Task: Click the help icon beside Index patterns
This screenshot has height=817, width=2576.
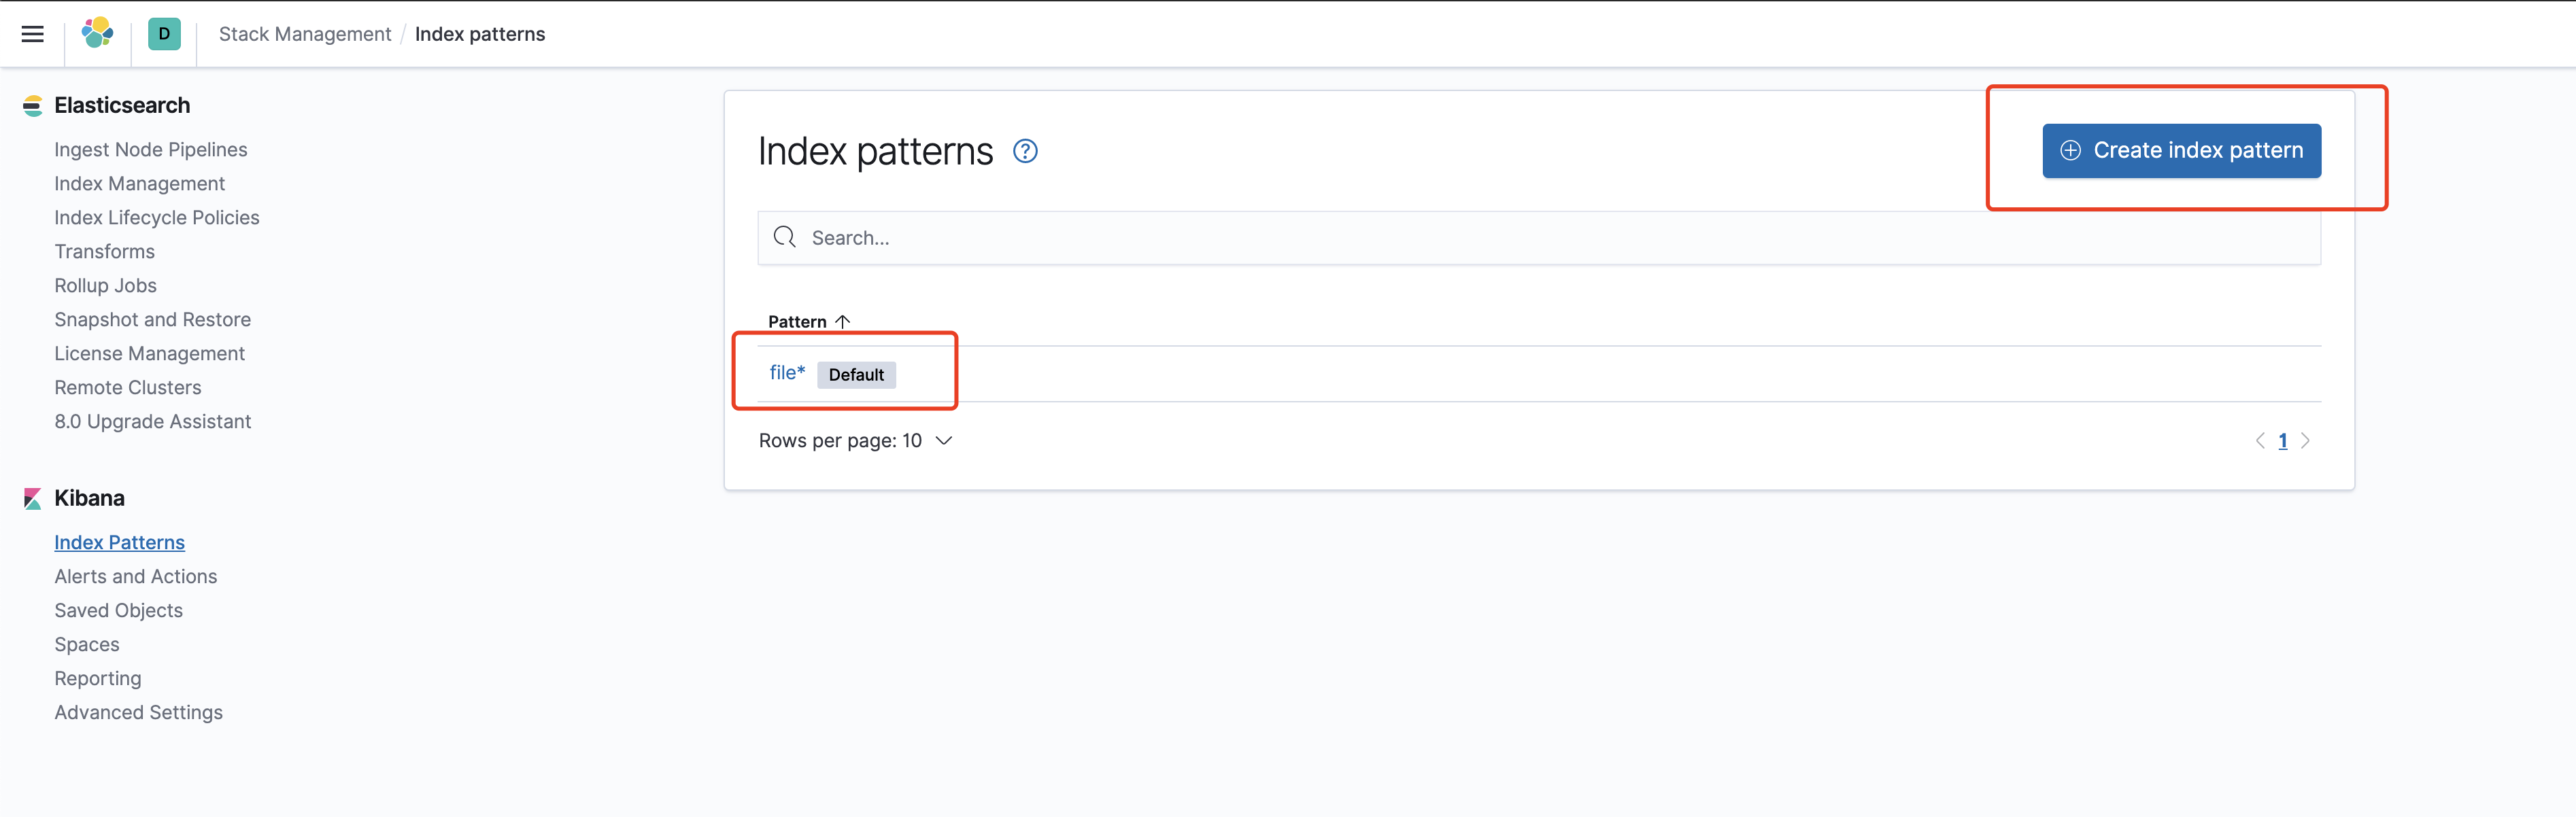Action: click(x=1025, y=151)
